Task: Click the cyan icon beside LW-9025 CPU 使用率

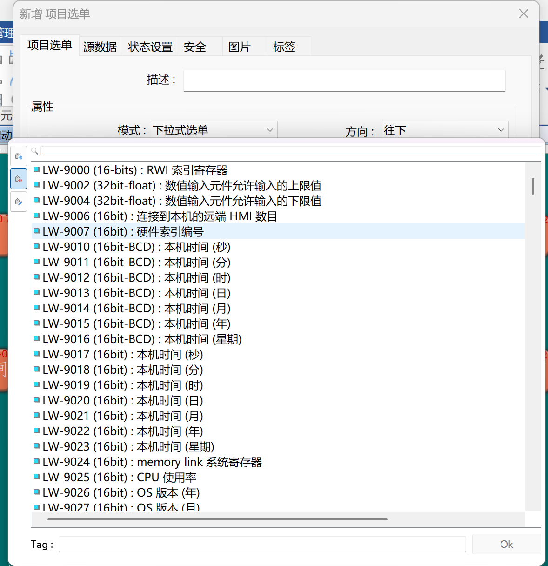Action: (37, 477)
